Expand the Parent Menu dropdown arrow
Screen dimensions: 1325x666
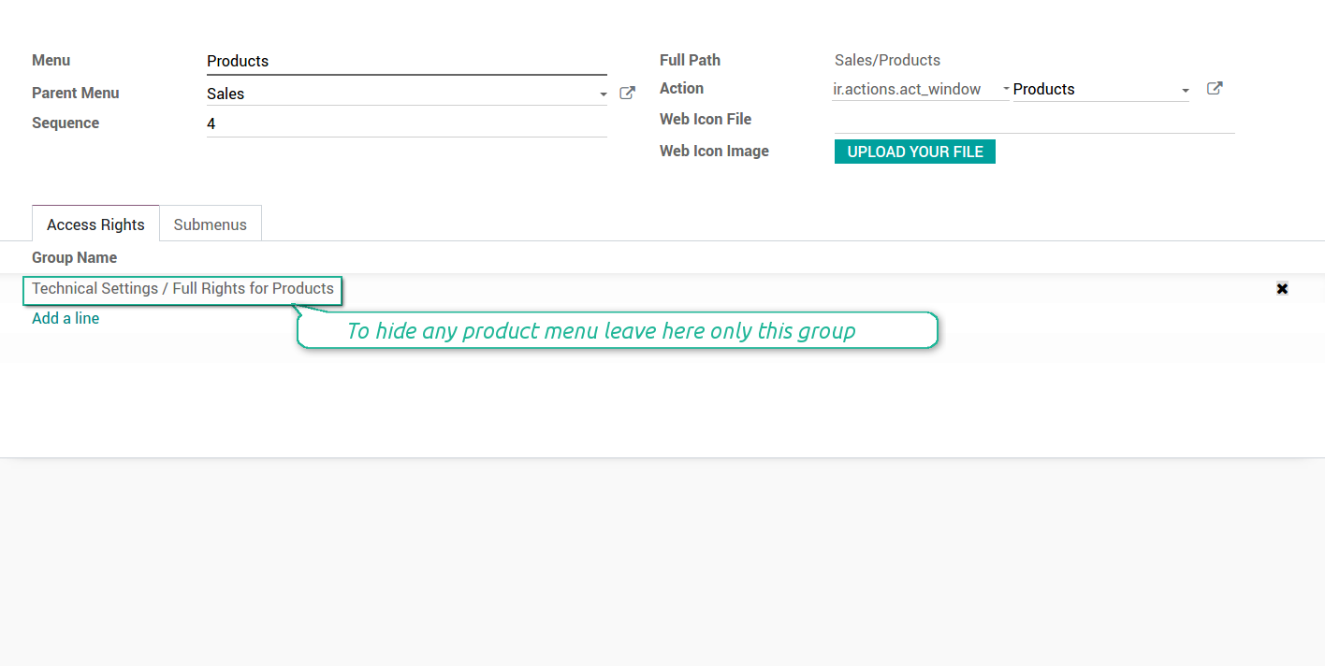(603, 94)
